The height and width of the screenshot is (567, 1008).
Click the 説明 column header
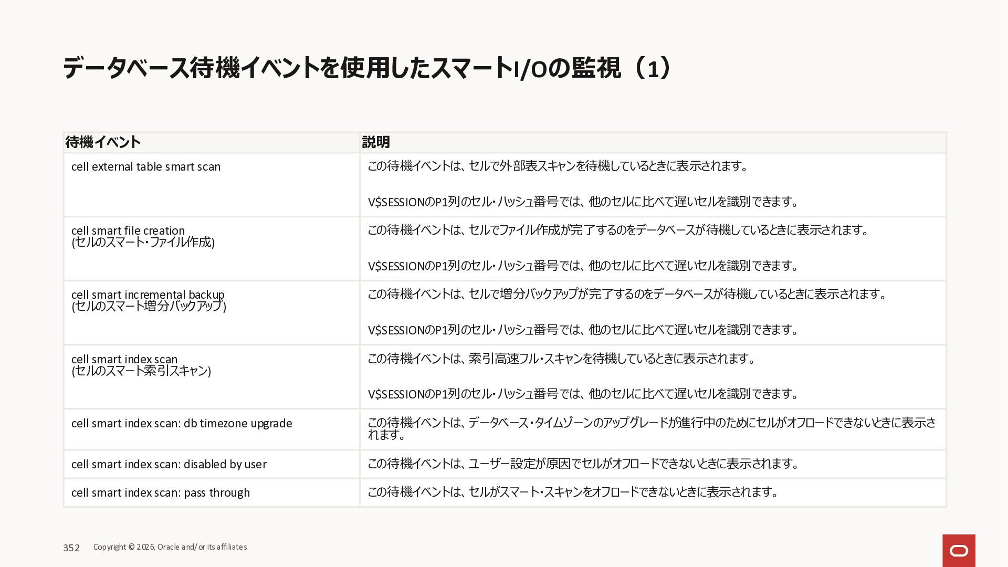pyautogui.click(x=376, y=142)
